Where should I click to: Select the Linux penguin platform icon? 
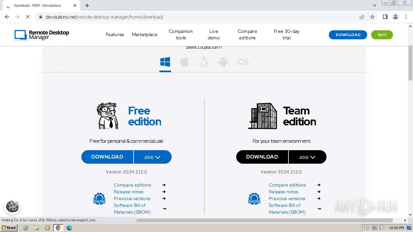(x=204, y=62)
